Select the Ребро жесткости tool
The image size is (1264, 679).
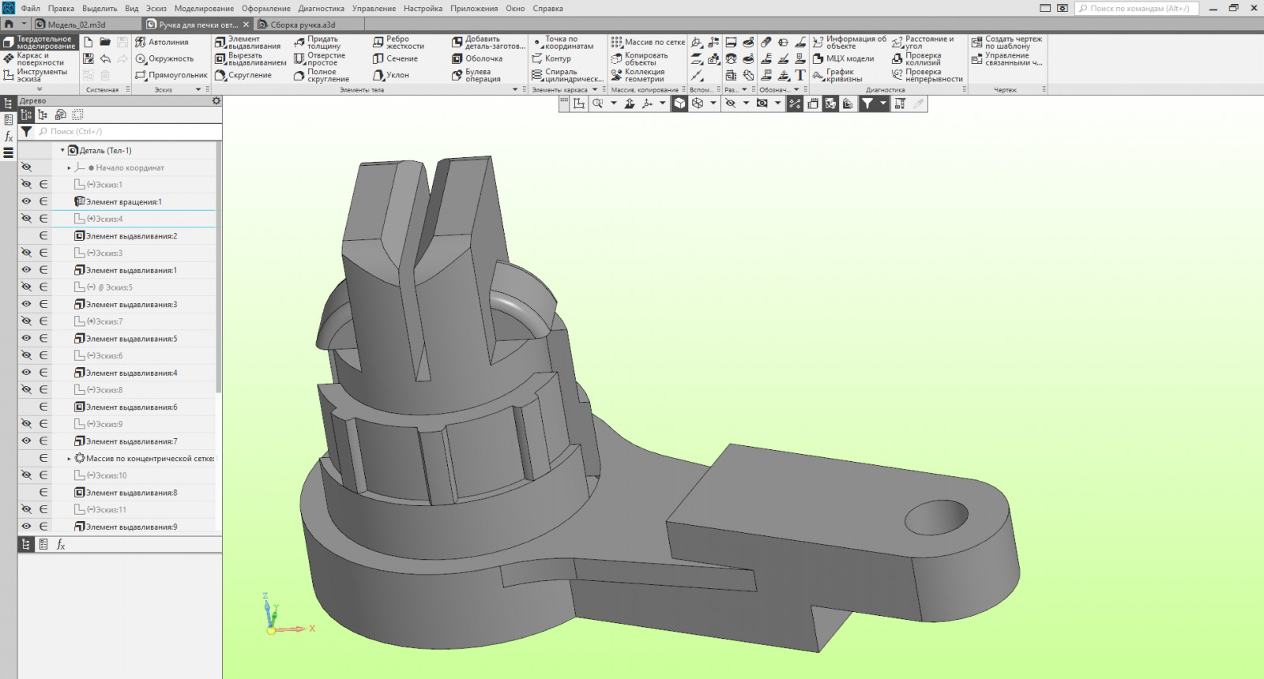(399, 43)
